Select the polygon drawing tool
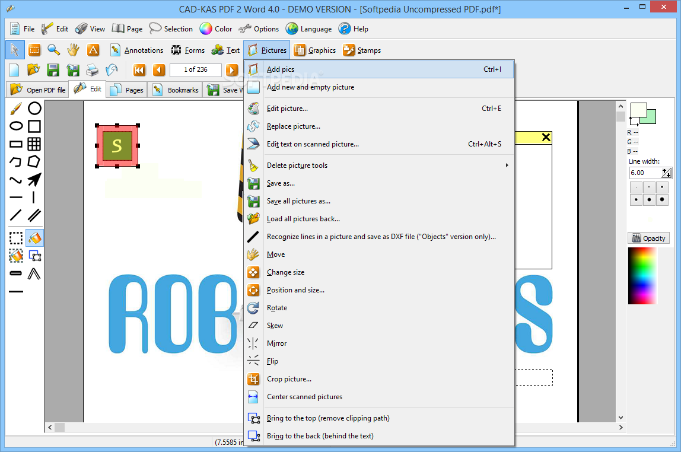The width and height of the screenshot is (681, 452). click(x=34, y=161)
